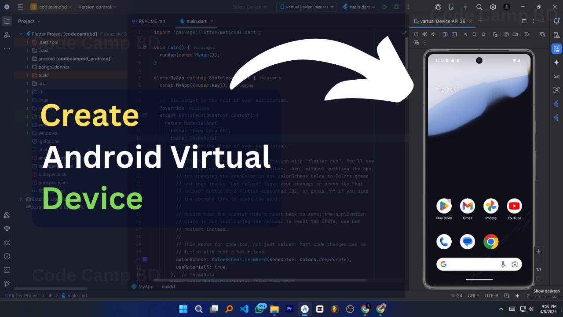Click the purple color swatch on line 31

[x=145, y=260]
